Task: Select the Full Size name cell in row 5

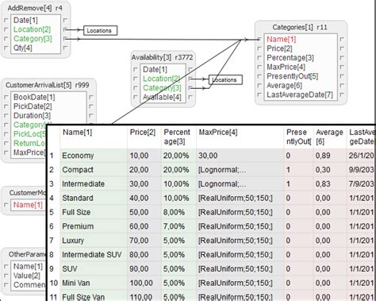Action: (94, 212)
